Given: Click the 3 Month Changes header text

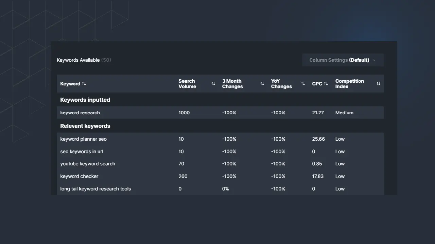Looking at the screenshot, I should [232, 84].
